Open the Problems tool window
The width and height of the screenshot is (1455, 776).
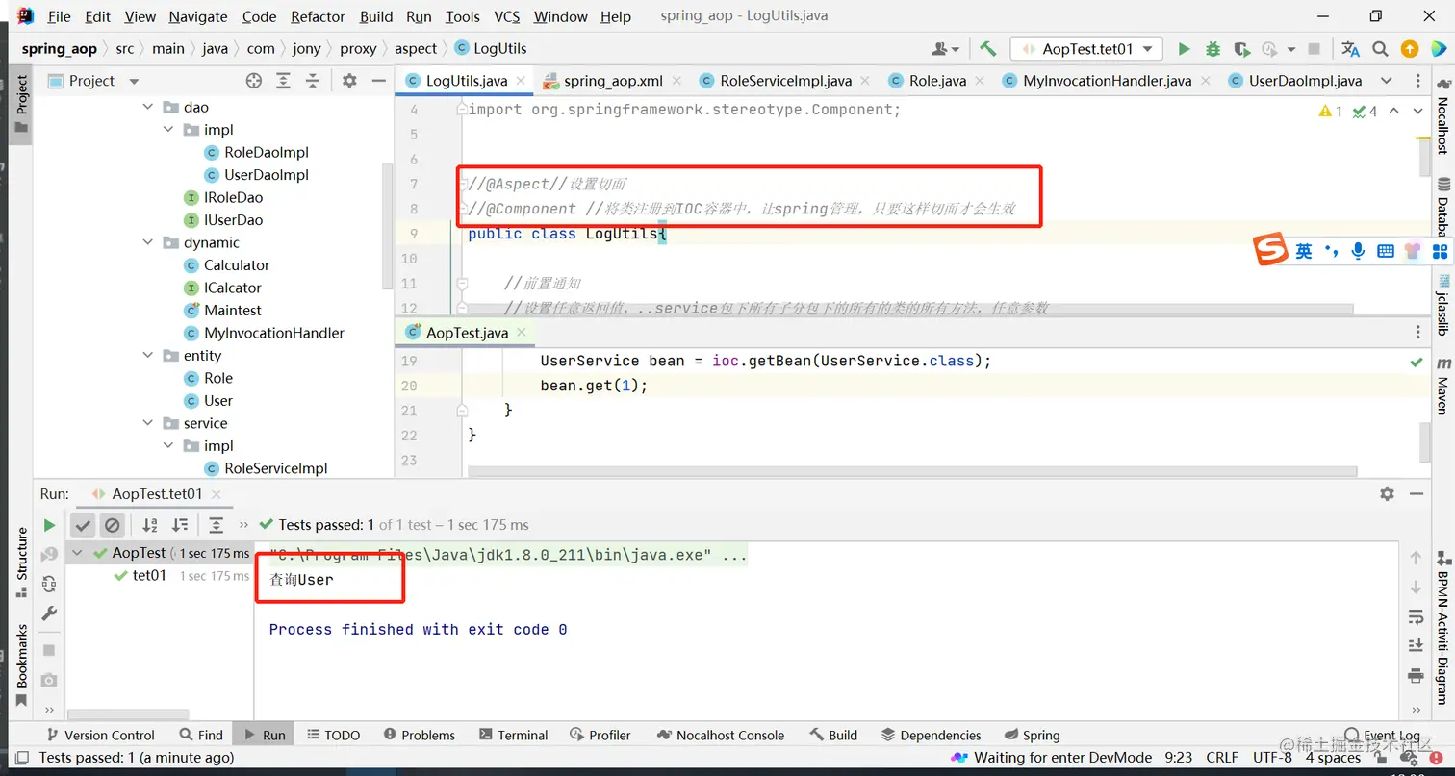coord(419,735)
